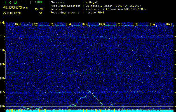Click the 0733 time marker
This screenshot has width=176, height=112.
[x=52, y=24]
